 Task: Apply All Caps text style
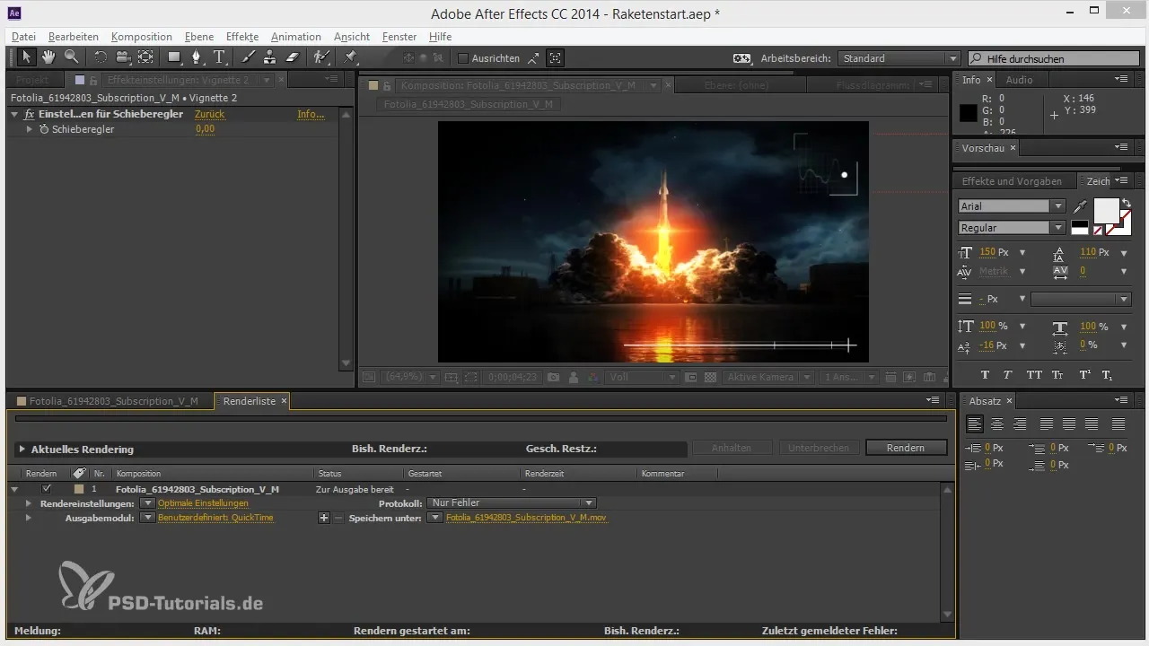[x=1034, y=375]
